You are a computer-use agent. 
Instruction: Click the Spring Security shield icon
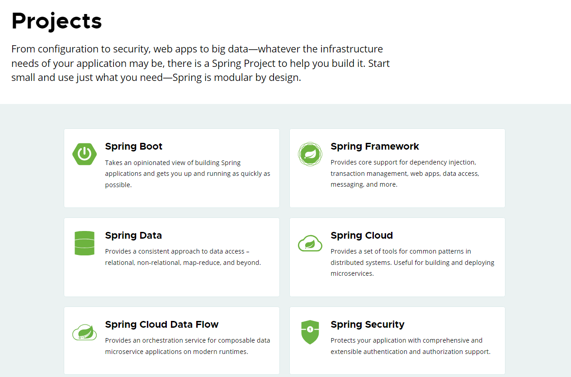310,332
